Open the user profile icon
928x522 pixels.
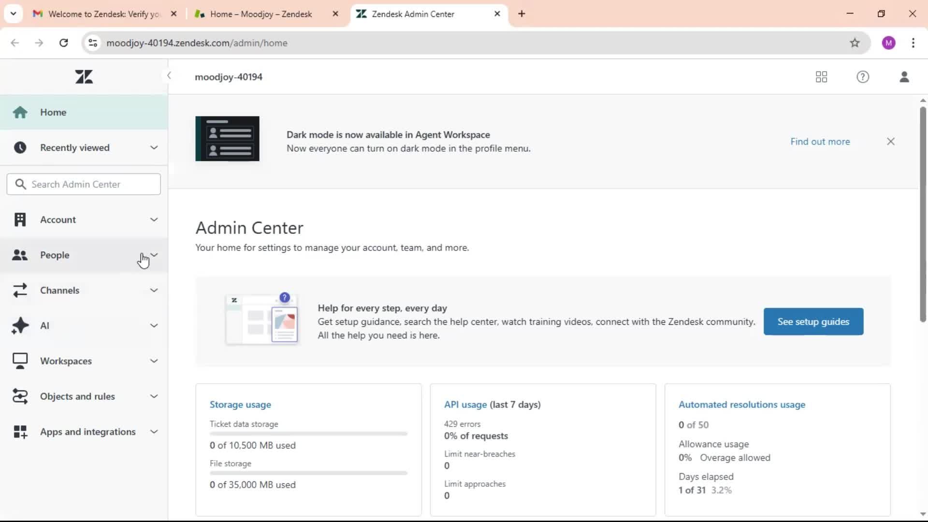[x=904, y=77]
